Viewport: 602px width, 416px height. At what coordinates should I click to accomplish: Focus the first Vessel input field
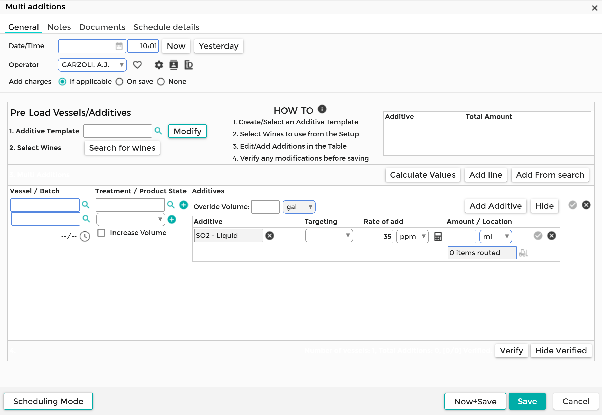coord(45,205)
